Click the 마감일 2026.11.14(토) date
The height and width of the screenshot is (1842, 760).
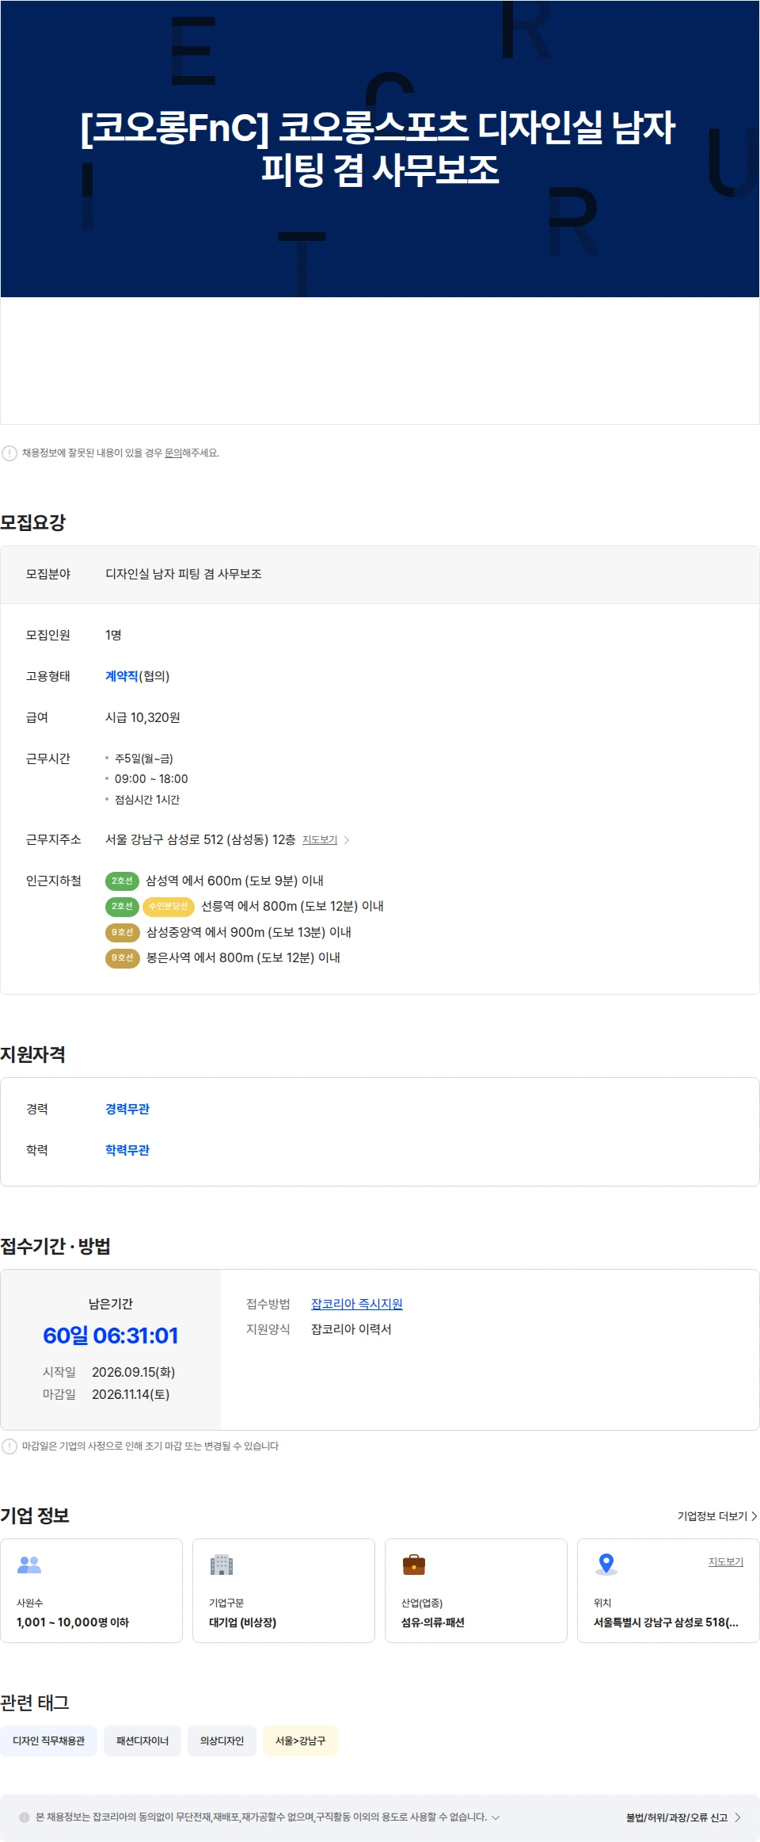pyautogui.click(x=131, y=1394)
